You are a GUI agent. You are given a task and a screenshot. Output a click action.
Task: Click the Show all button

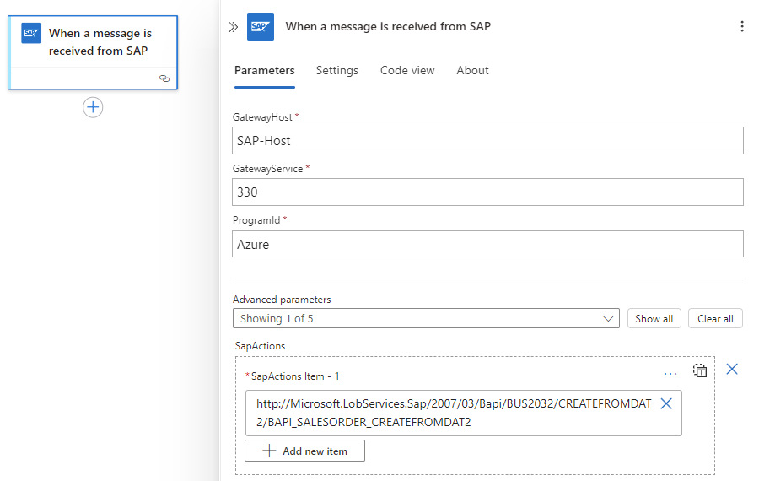(x=654, y=318)
